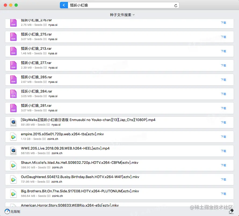Select the file name 狐妖小红娘_284.rar

click(37, 91)
